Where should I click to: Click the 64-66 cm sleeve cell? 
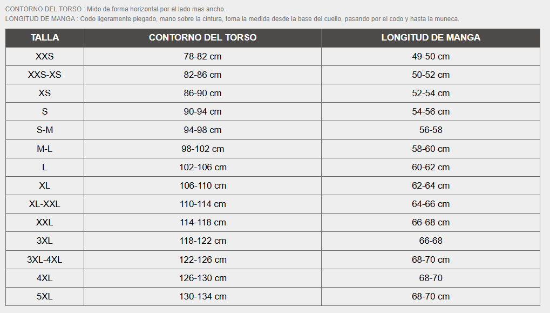click(431, 204)
